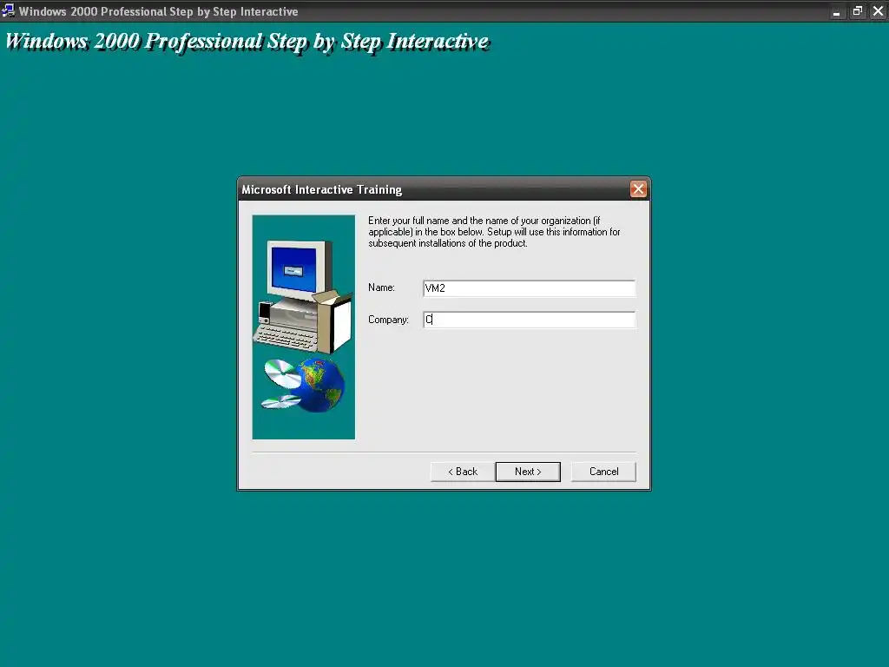Click the "Enter your full name" instruction text
Viewport: 889px width, 667px height.
point(494,232)
